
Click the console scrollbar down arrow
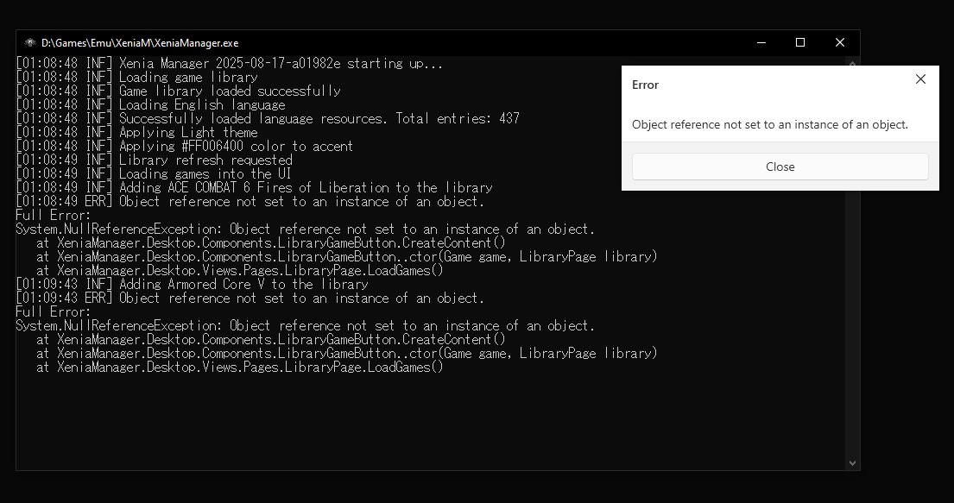tap(852, 463)
